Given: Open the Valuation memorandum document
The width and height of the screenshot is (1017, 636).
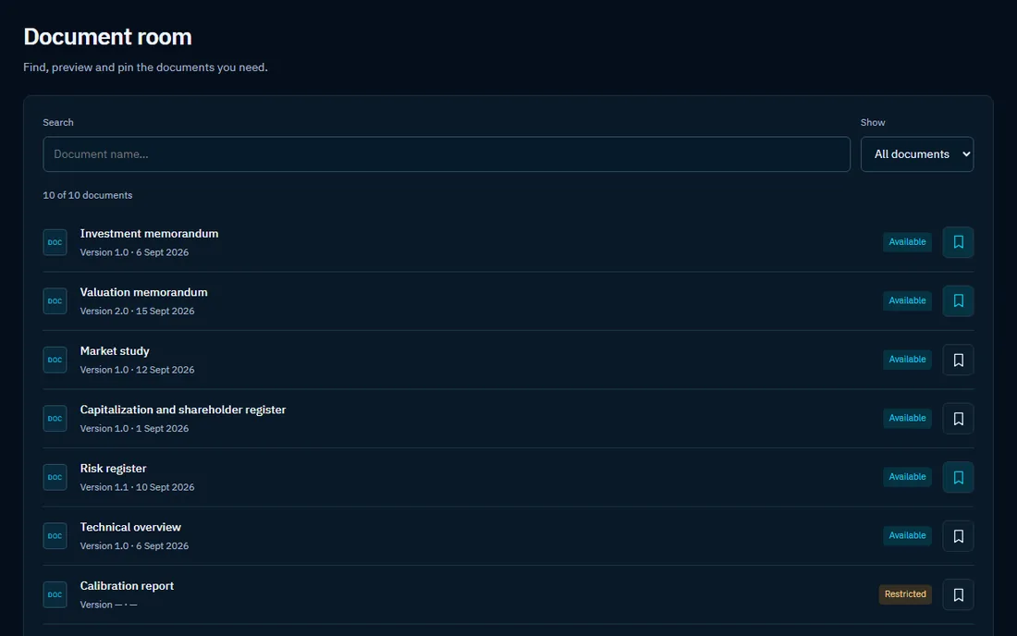Looking at the screenshot, I should [144, 292].
